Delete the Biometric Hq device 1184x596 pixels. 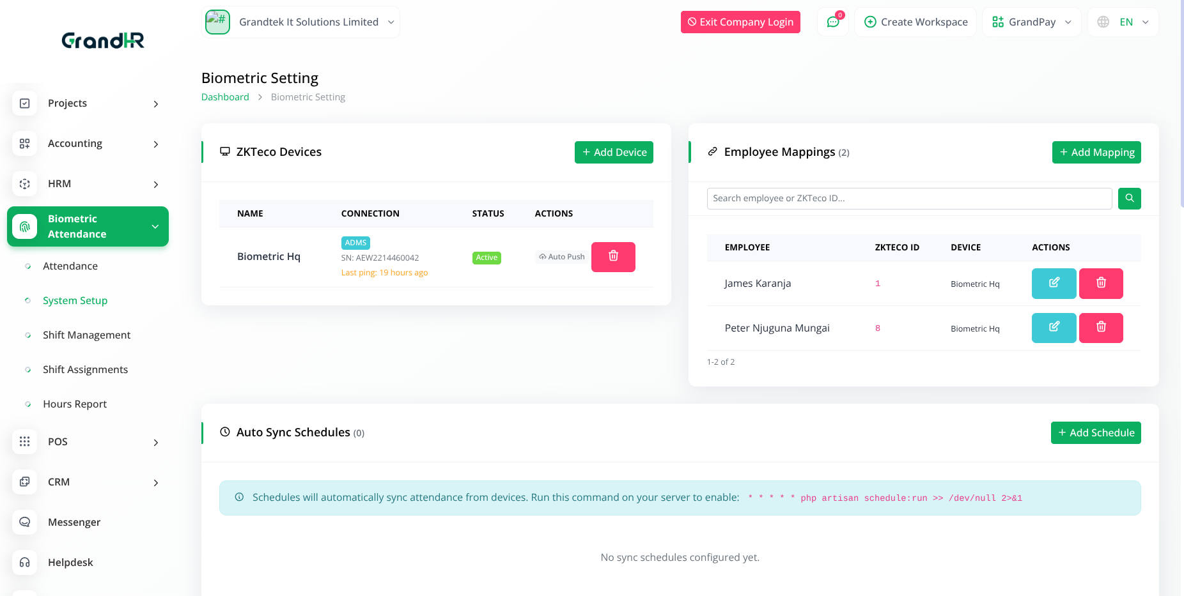pyautogui.click(x=612, y=257)
